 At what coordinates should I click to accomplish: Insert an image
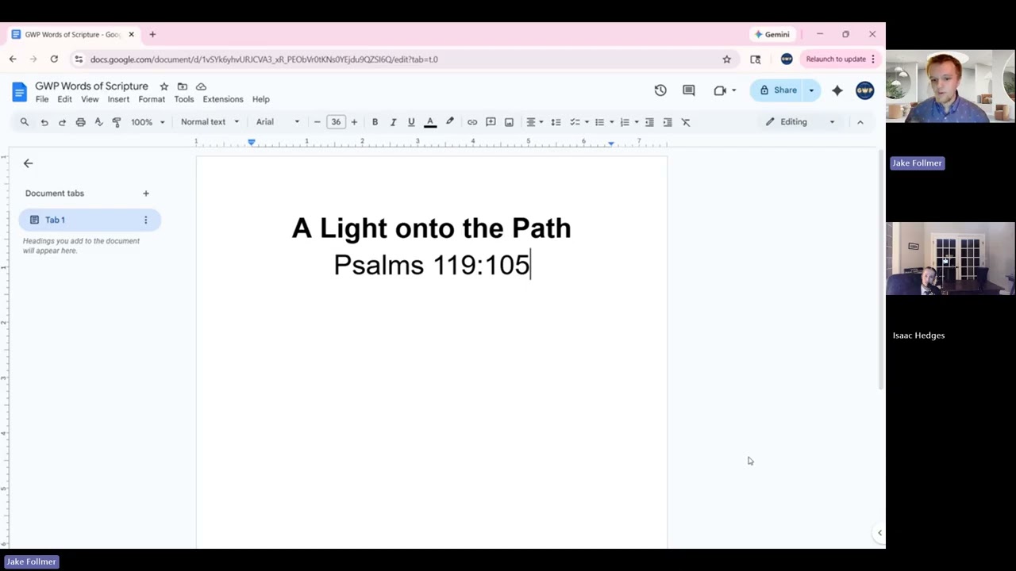pos(509,122)
